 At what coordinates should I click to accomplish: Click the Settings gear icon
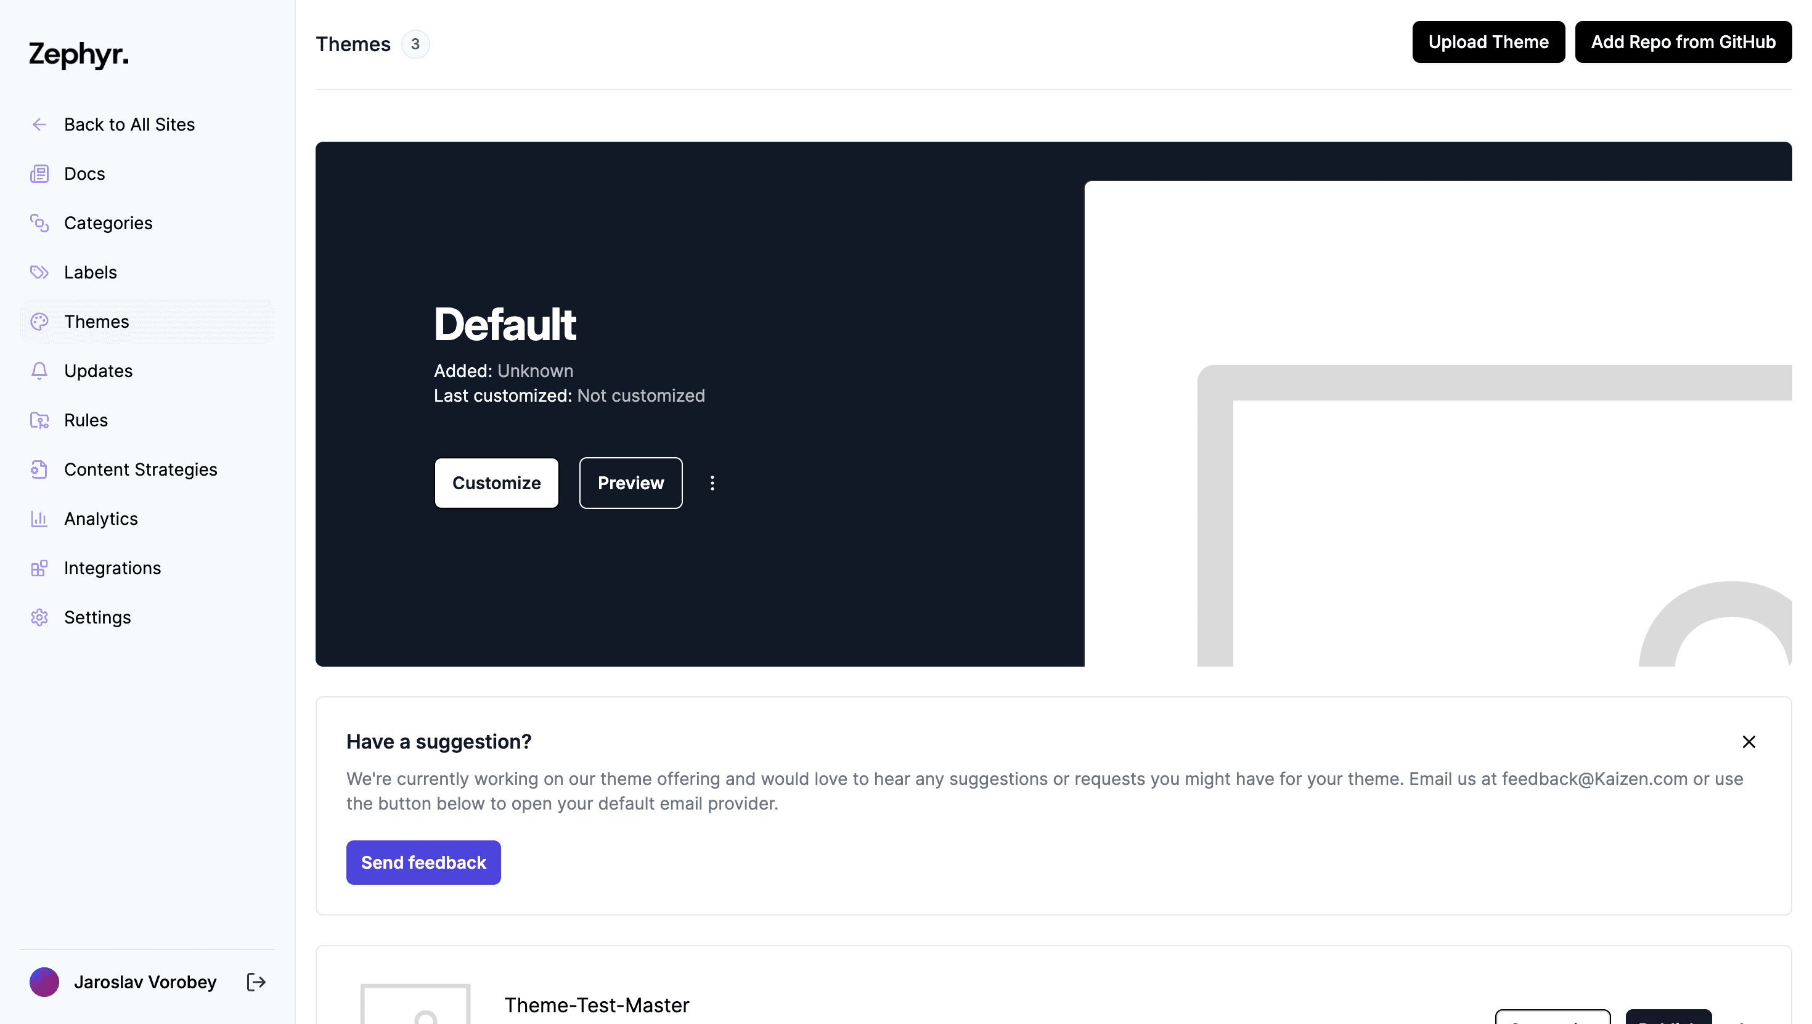pyautogui.click(x=39, y=617)
